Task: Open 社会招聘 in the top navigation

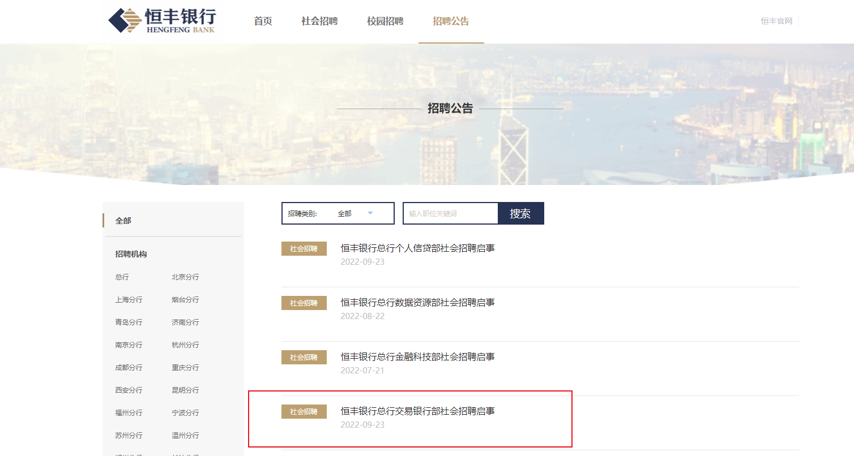Action: (319, 21)
